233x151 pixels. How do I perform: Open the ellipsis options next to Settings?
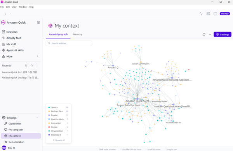(x=210, y=34)
